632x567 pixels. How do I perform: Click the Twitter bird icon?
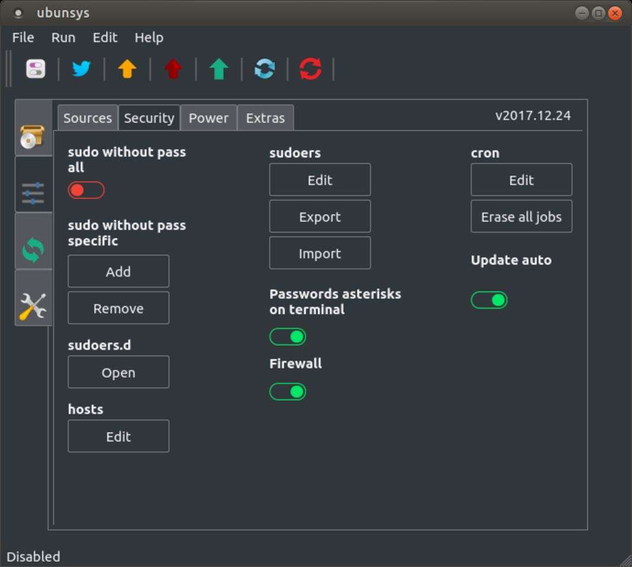coord(81,69)
